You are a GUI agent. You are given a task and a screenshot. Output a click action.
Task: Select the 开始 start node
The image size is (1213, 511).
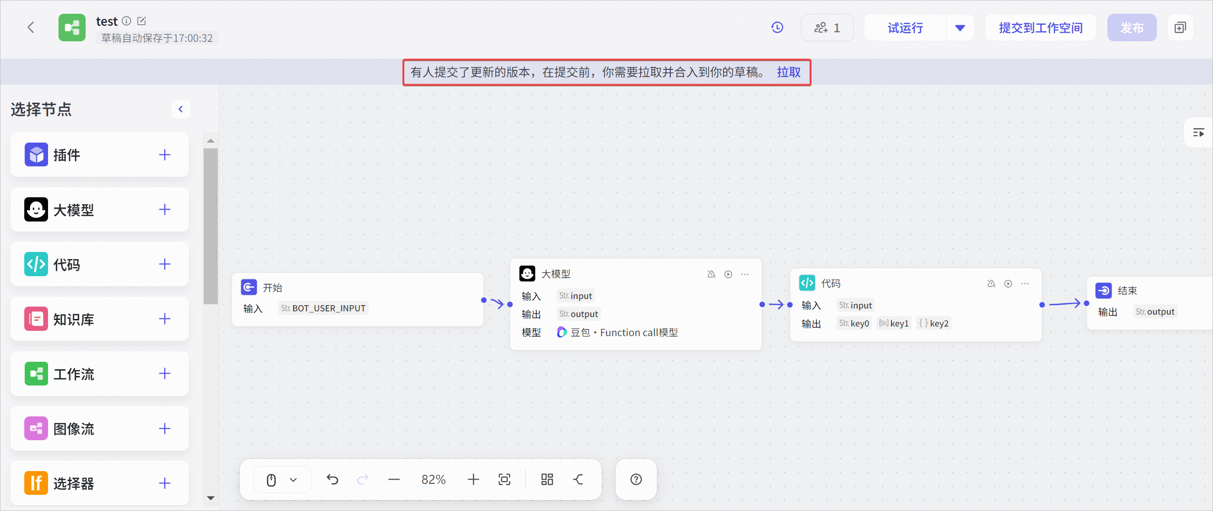click(358, 299)
